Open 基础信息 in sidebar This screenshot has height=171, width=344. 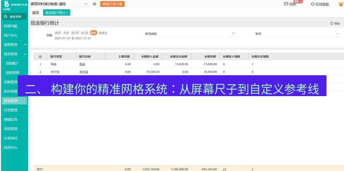pos(11,119)
